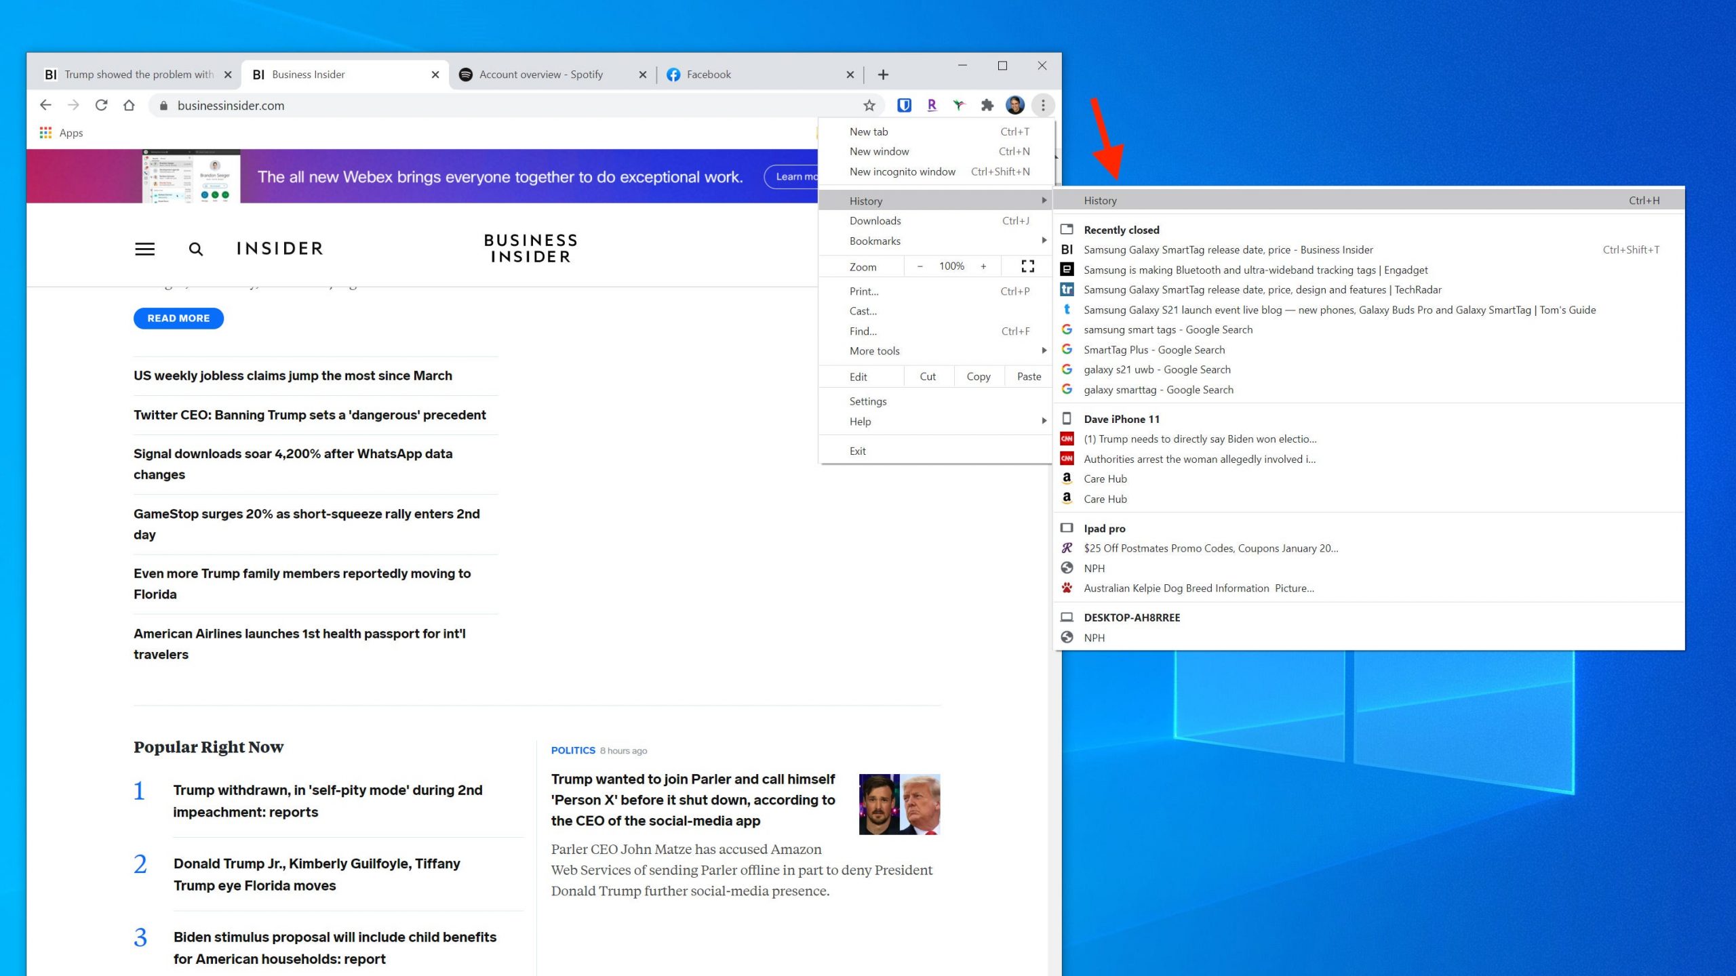Reopen samsung smart tags Google Search

[1368, 329]
